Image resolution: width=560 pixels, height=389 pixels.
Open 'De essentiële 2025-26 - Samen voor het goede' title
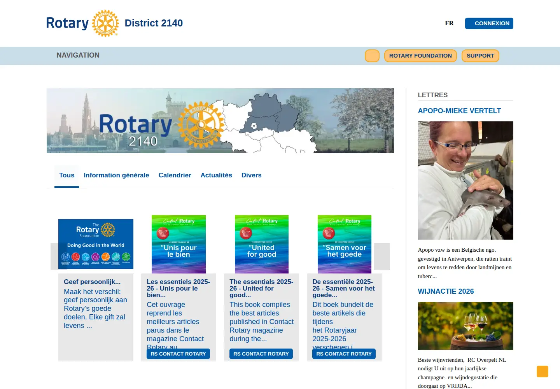tap(344, 288)
